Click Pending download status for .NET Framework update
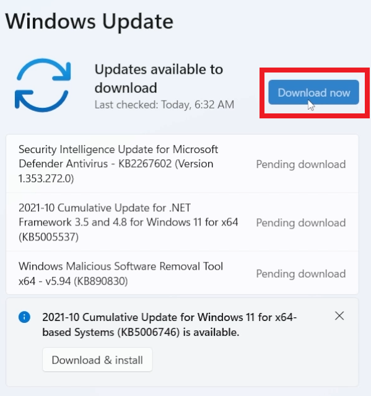 [x=301, y=222]
